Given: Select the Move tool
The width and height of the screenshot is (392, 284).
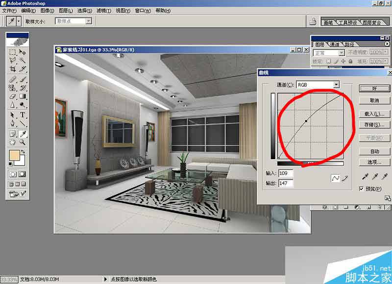Looking at the screenshot, I should pos(23,52).
